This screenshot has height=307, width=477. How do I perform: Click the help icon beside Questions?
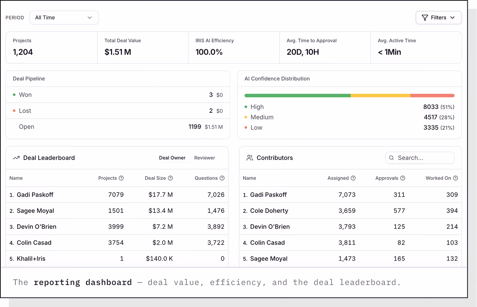222,178
